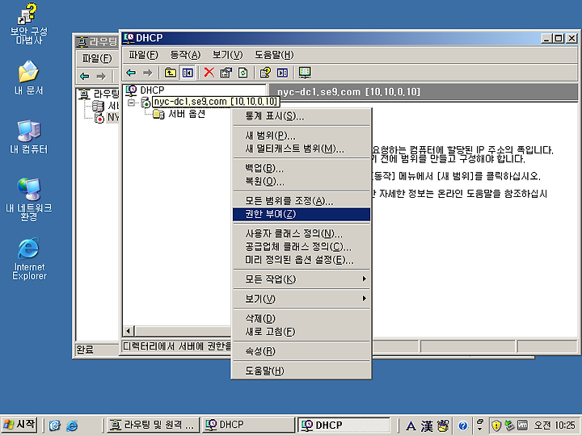Select nyc-dc1.se9.com [10.10.0.10] in tree
582x436 pixels.
215,102
